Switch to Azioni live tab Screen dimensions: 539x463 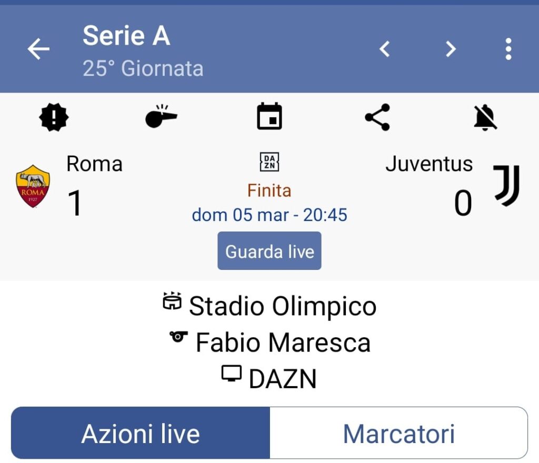(x=141, y=434)
